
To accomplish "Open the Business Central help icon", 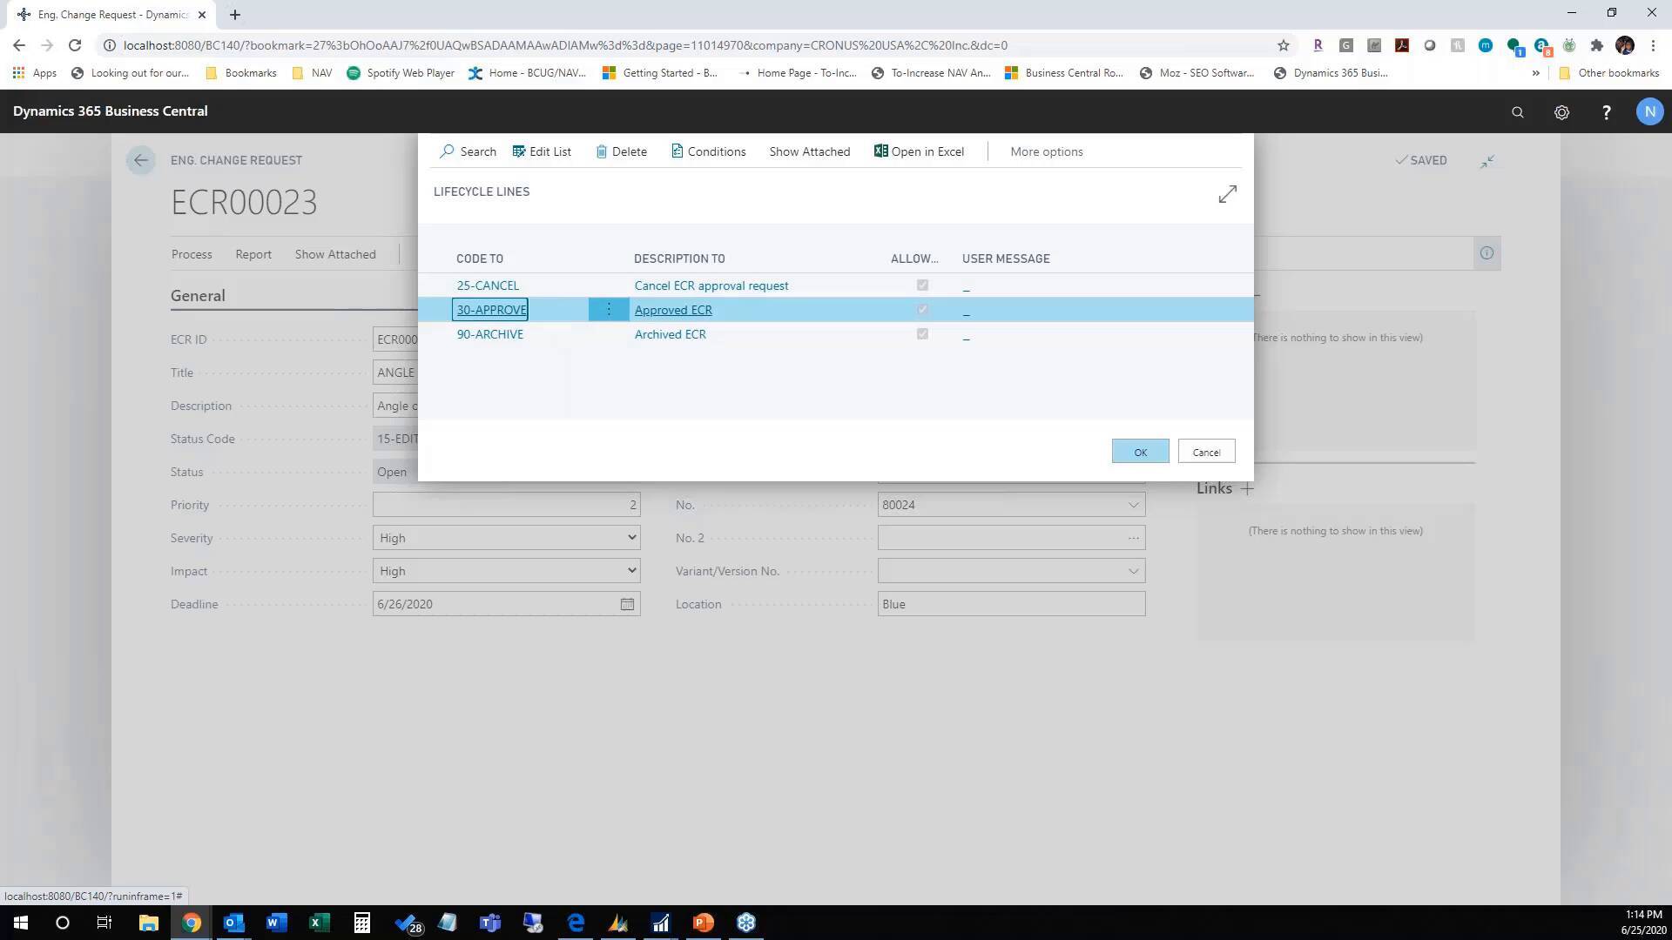I will [x=1607, y=111].
